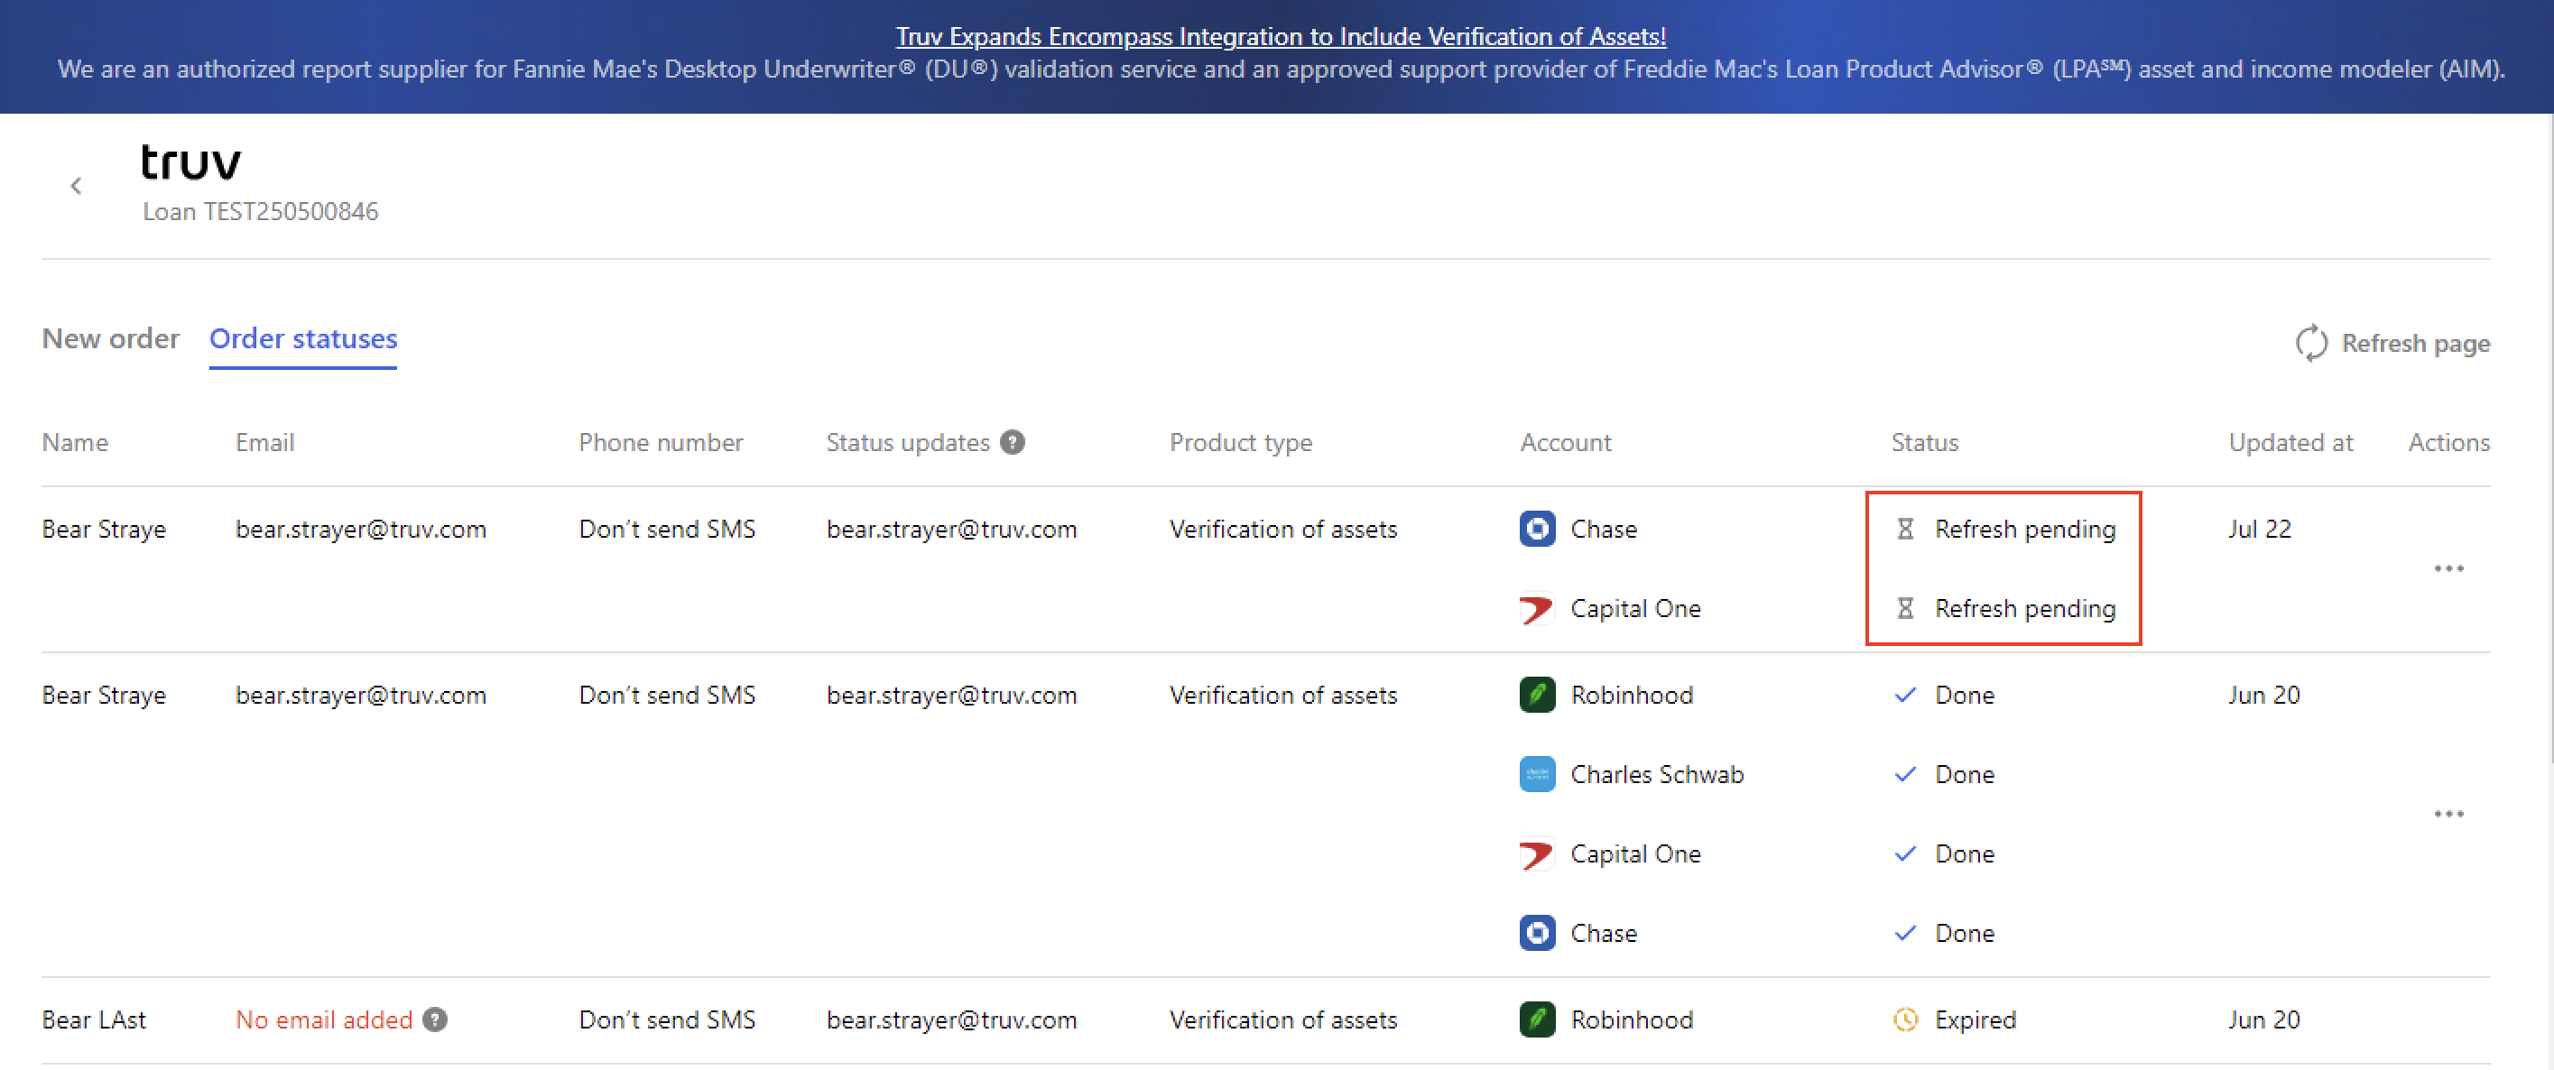Click Refresh pending status for Chase
2554x1070 pixels.
point(2024,529)
